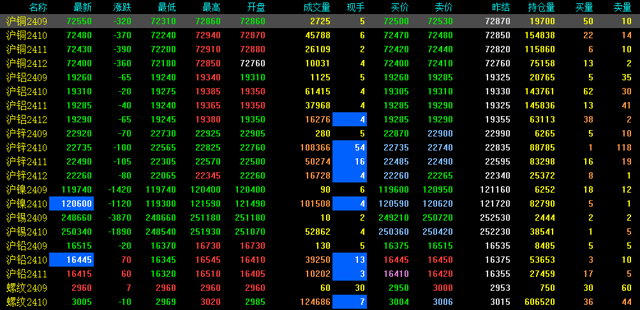This screenshot has height=310, width=640.
Task: Click open price 72760 in white
Action: (x=253, y=64)
